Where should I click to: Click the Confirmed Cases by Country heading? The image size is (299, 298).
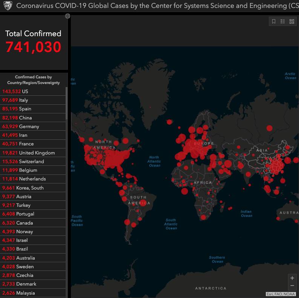[34, 80]
